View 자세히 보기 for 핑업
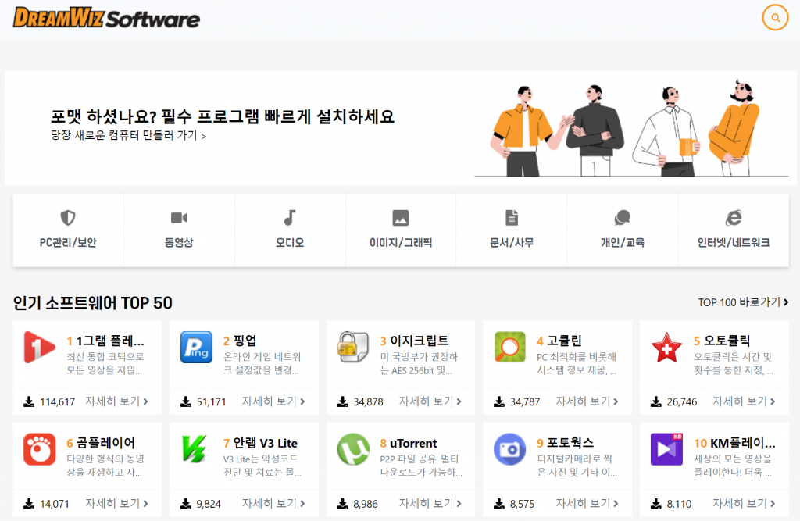This screenshot has width=800, height=521. pyautogui.click(x=273, y=401)
